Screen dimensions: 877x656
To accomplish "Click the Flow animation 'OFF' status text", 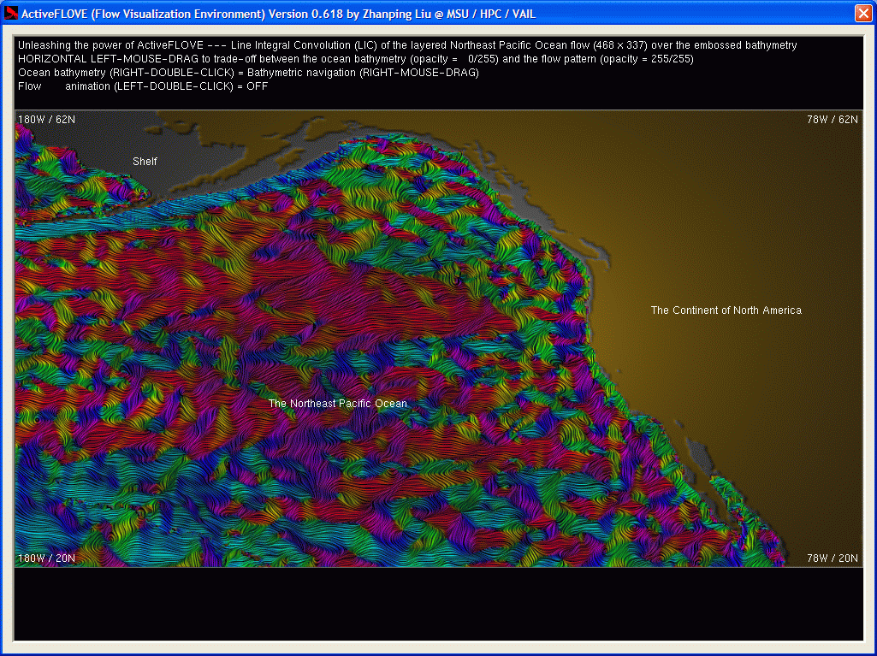I will 257,86.
